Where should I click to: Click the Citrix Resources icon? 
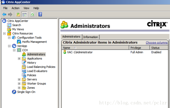(x=9, y=33)
